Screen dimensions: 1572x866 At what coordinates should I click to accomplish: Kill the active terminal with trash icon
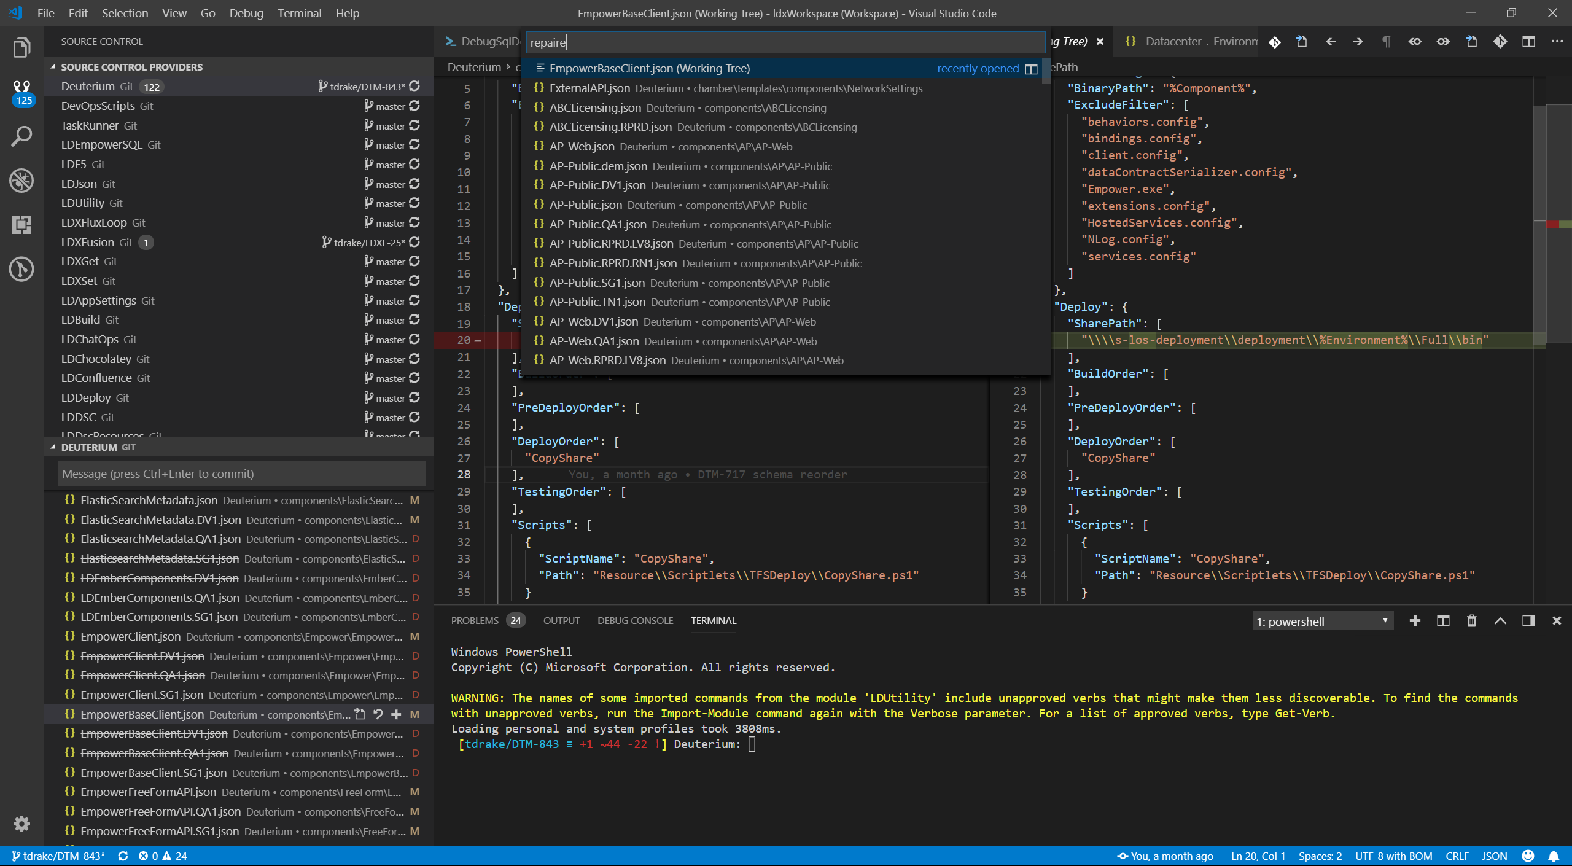[1471, 621]
